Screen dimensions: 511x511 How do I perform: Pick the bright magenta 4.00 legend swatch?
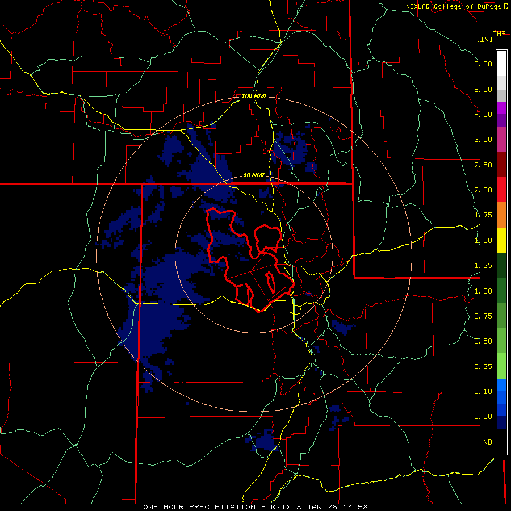click(x=501, y=108)
